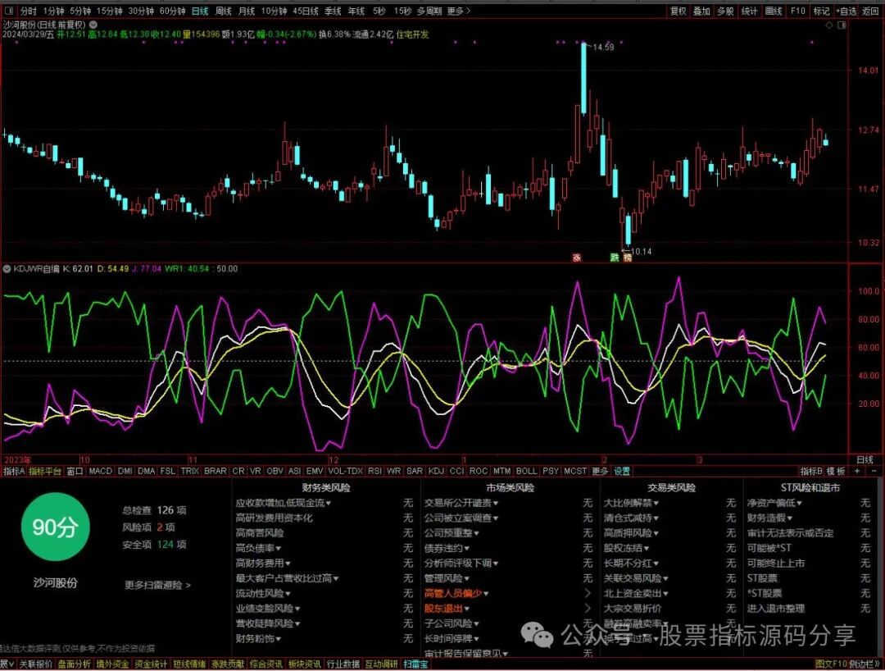Select the KDJ indicator
This screenshot has height=671, width=885.
pyautogui.click(x=436, y=471)
